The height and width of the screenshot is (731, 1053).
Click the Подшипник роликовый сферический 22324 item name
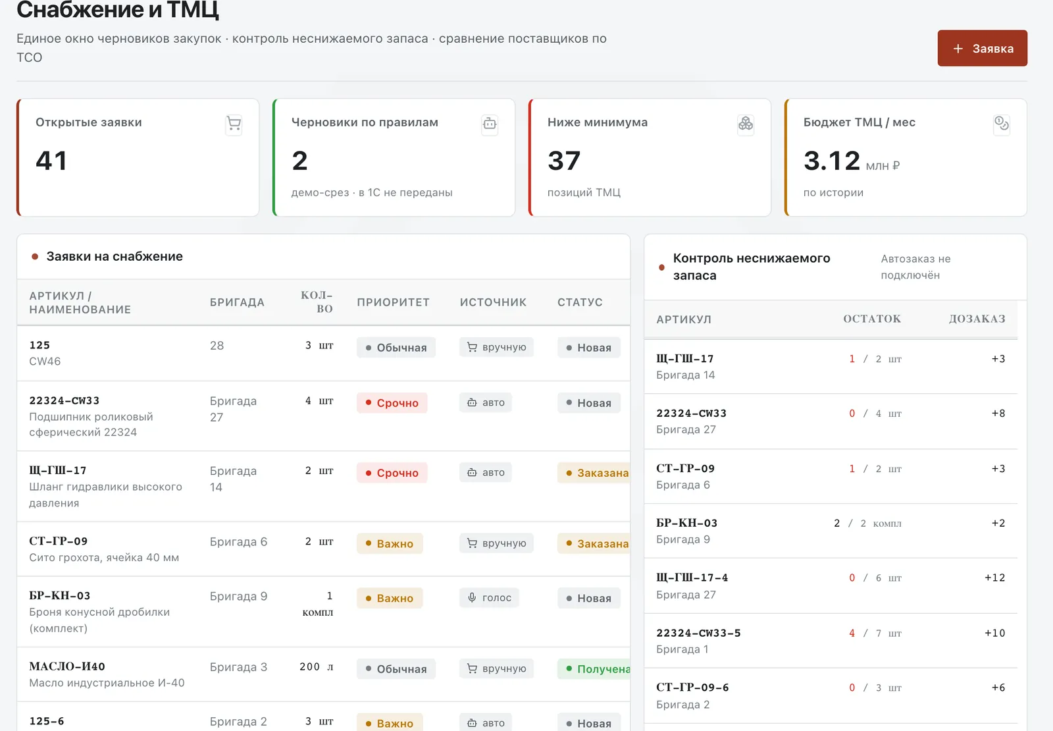point(91,425)
